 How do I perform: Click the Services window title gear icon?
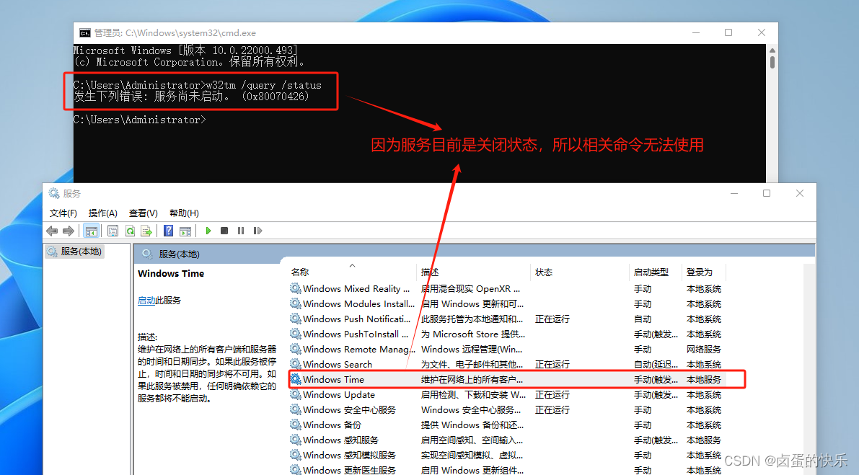(53, 193)
